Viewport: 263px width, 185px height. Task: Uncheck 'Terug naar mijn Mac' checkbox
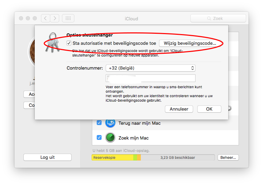point(99,123)
